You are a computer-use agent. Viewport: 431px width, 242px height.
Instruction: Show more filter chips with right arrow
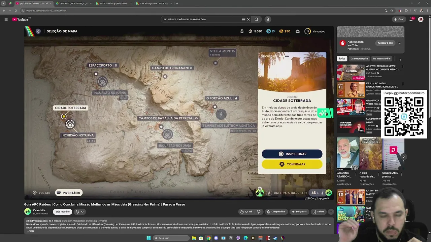(x=400, y=59)
